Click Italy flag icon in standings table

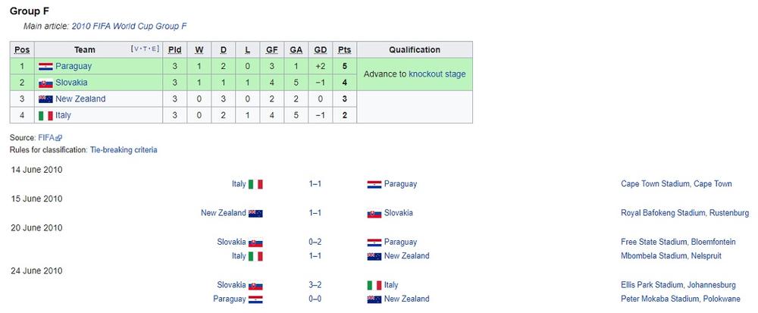pos(45,116)
